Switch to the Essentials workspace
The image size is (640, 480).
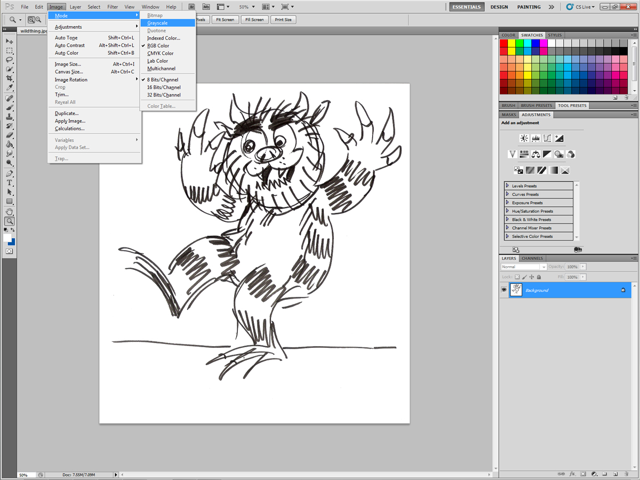tap(467, 7)
